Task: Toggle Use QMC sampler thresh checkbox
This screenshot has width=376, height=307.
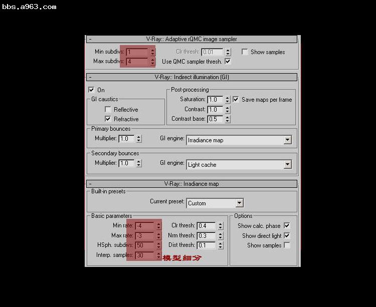Action: coord(228,61)
